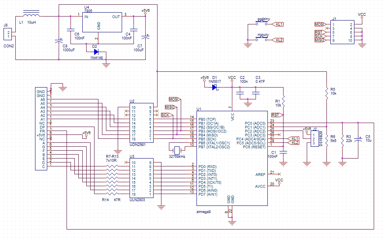Viewport: 382px width, 241px height.
Task: Click the 'PB0 (TCP)' pin label
Action: coord(207,119)
